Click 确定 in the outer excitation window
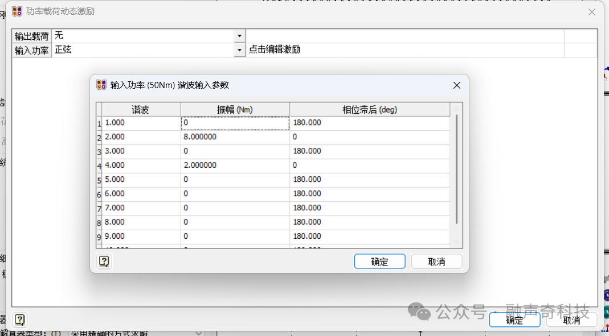Viewport: 609px width, 336px height. coord(514,320)
